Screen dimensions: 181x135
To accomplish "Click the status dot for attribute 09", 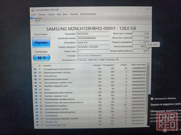I will pos(35,76).
